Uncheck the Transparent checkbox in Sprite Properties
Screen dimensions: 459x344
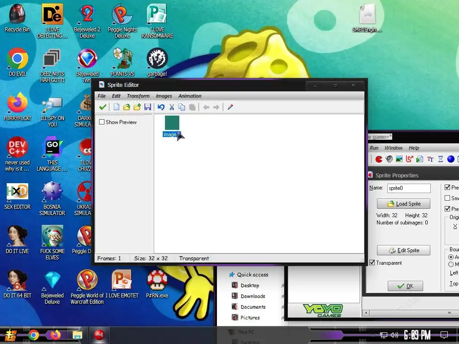372,262
